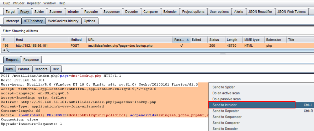Image resolution: width=314 pixels, height=131 pixels.
Task: View request in Hex tab
Action: tap(56, 69)
